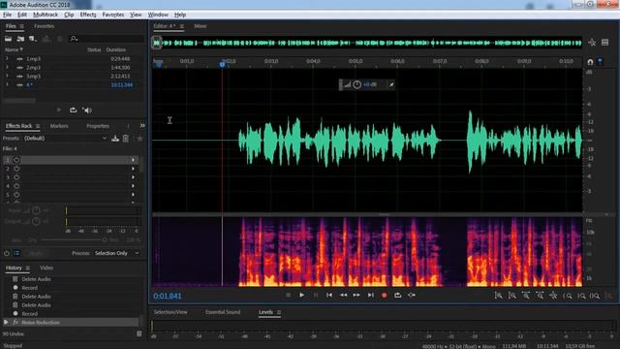Screen dimensions: 620x349
Task: Toggle Auto-Play speaker icon in Files panel
Action: click(87, 110)
